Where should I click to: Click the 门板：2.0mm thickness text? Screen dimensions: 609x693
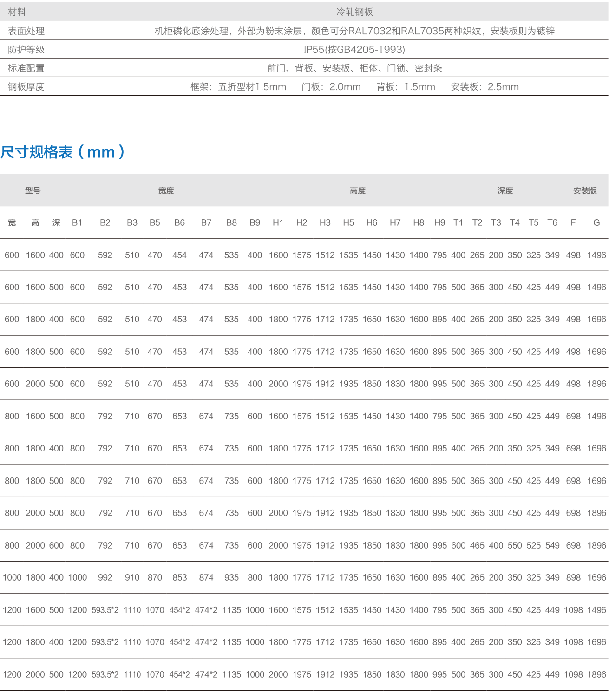click(331, 87)
